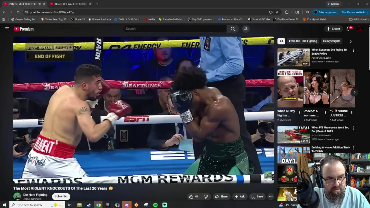Start voice search with microphone icon
Viewport: 370px width, 208px height.
pyautogui.click(x=246, y=29)
